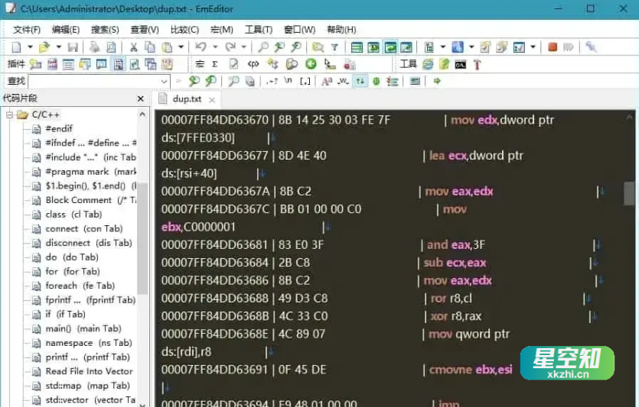
Task: Select the dup.txt document tab
Action: pos(187,99)
